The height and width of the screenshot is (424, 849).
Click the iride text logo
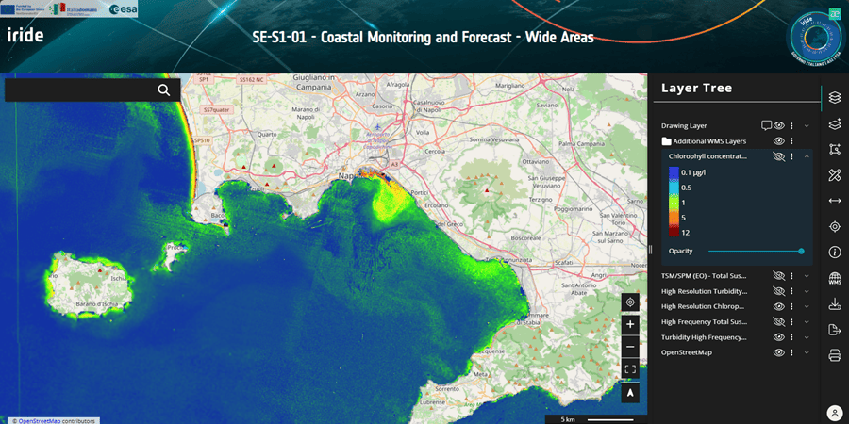pos(25,36)
